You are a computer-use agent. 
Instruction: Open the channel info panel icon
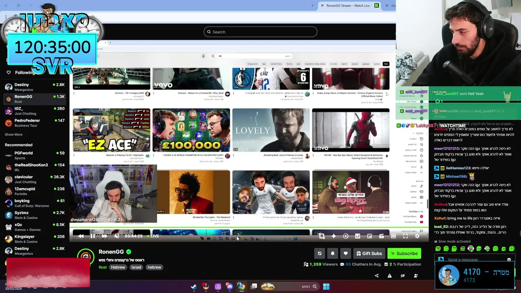[x=320, y=254]
